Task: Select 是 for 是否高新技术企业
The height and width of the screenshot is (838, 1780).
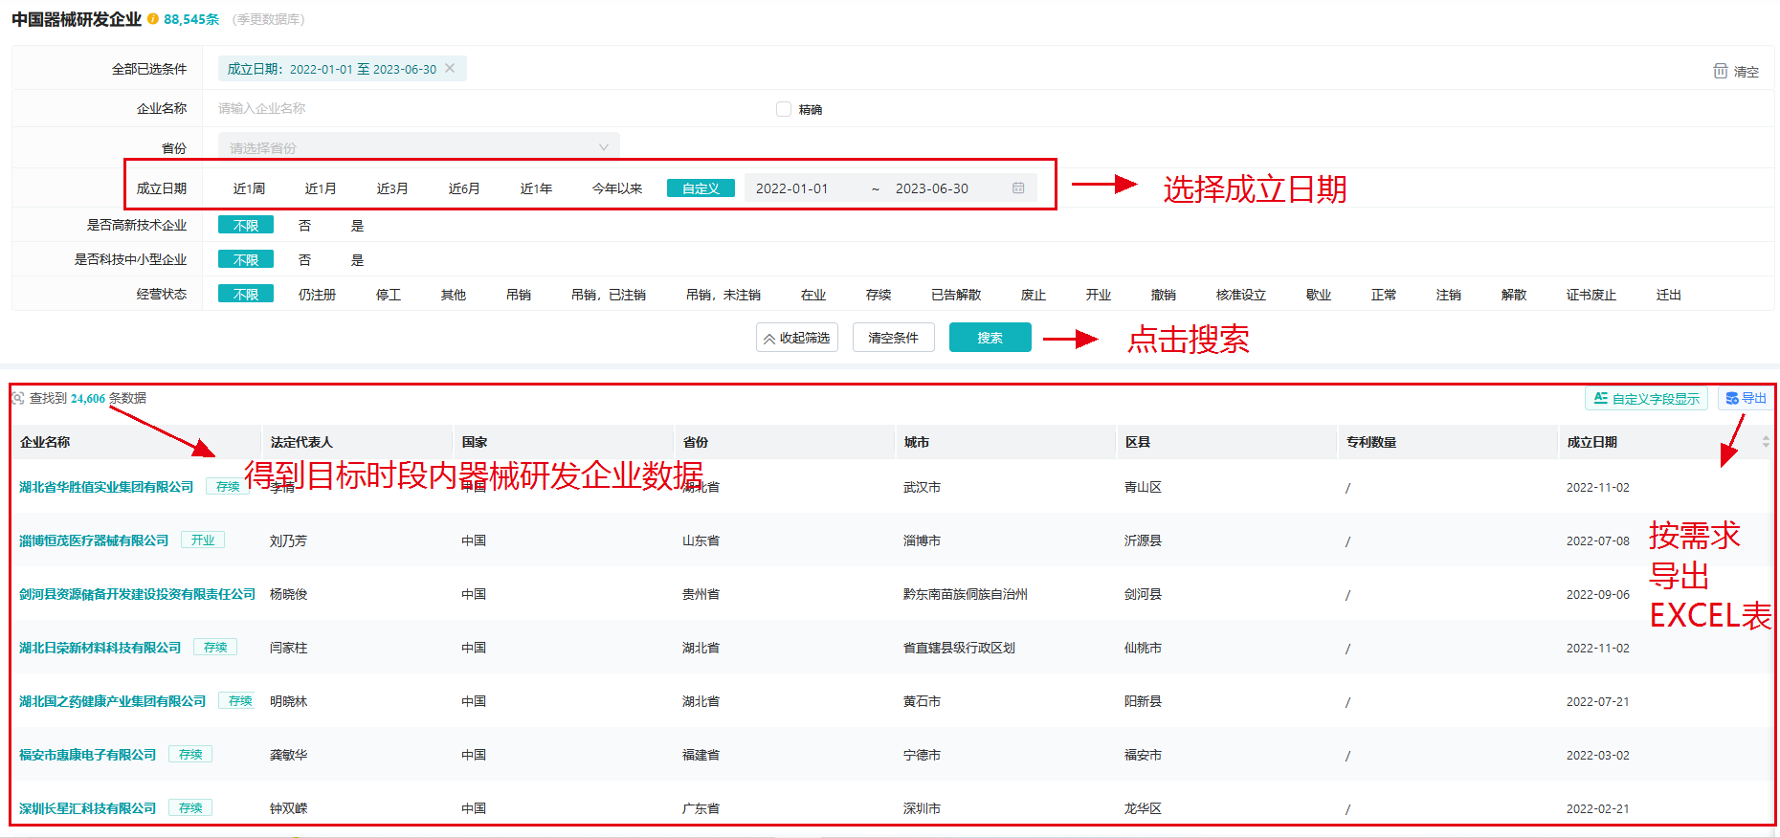Action: [357, 226]
